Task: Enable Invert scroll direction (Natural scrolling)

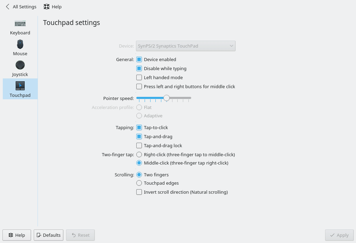Action: tap(139, 192)
